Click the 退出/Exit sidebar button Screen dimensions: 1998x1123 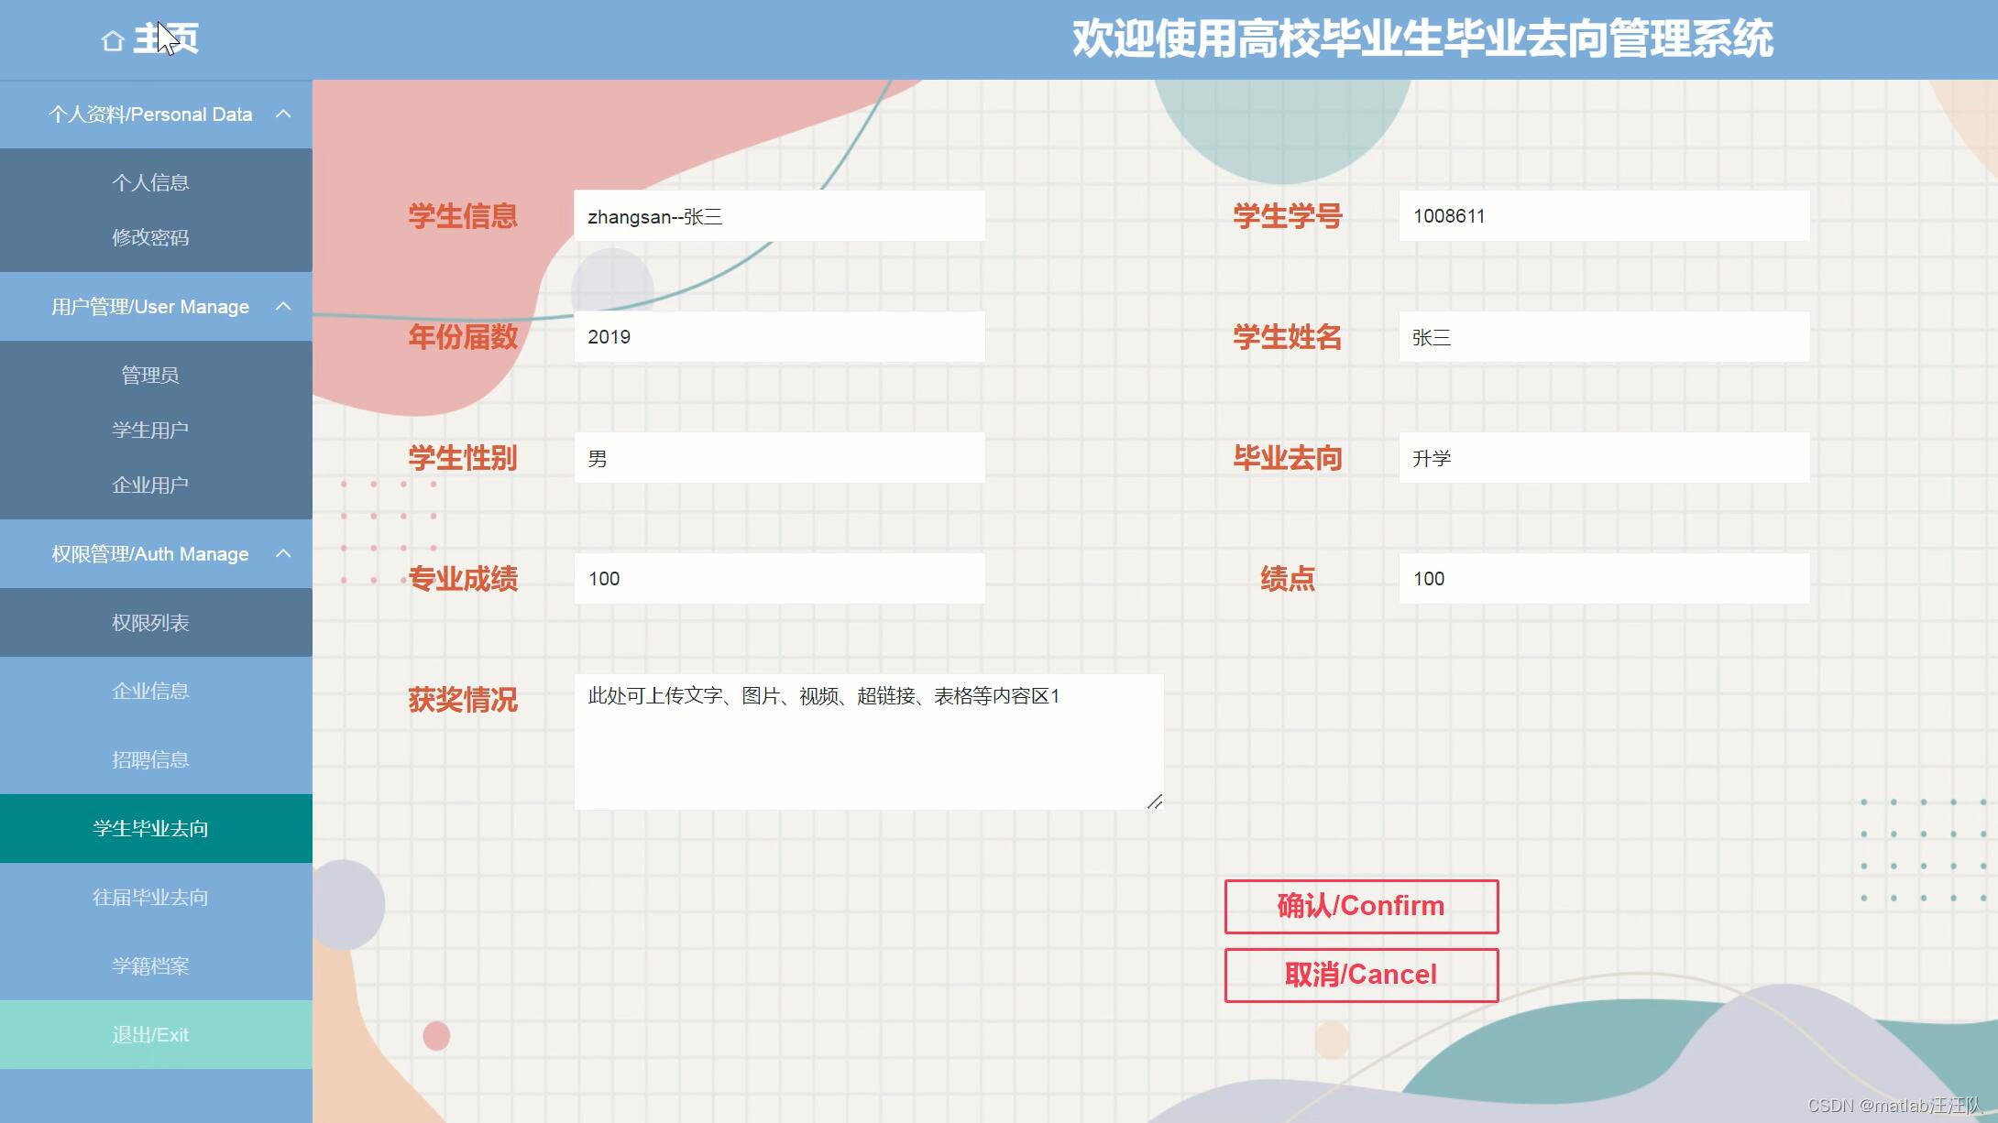click(x=150, y=1034)
